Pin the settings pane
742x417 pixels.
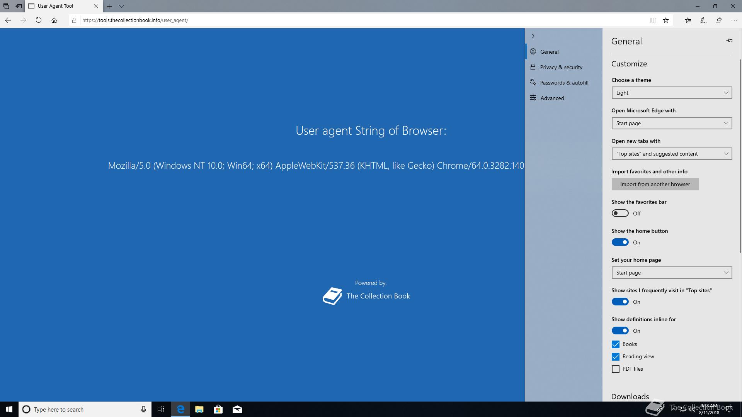(x=729, y=40)
